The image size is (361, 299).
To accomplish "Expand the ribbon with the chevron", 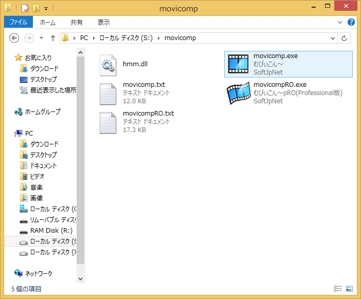I will (x=340, y=22).
